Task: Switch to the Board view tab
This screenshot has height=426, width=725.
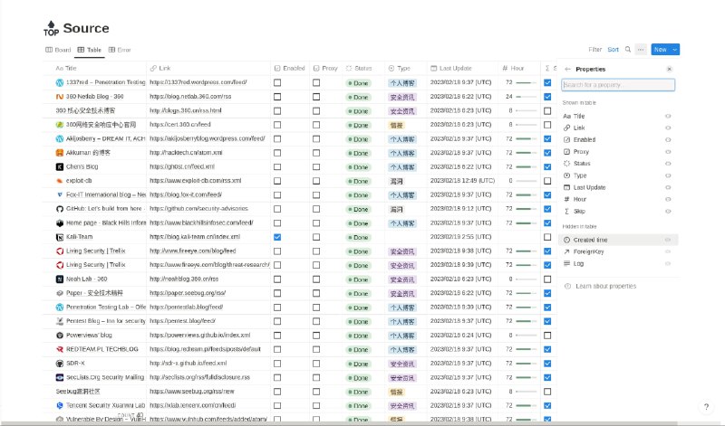Action: click(x=58, y=50)
